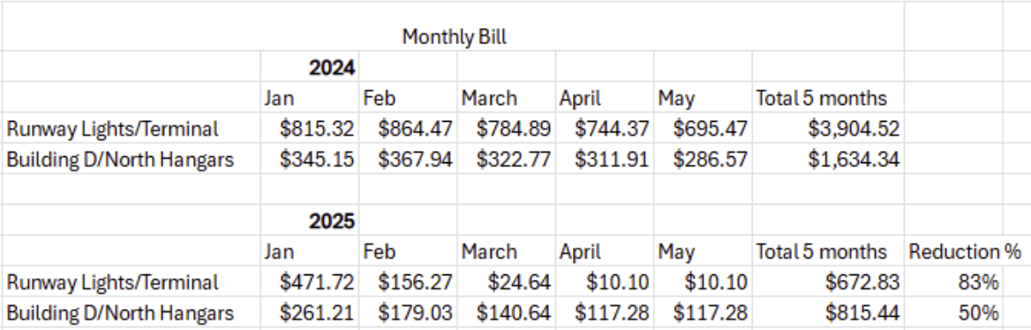1031x330 pixels.
Task: Click the $179.03 February 2025 cell
Action: (408, 312)
